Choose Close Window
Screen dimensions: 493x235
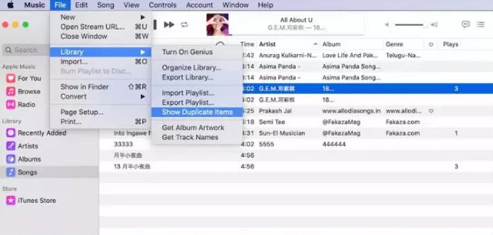pos(100,36)
